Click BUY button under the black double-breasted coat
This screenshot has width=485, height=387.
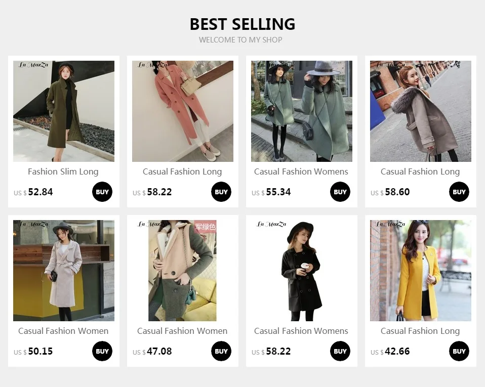[340, 351]
